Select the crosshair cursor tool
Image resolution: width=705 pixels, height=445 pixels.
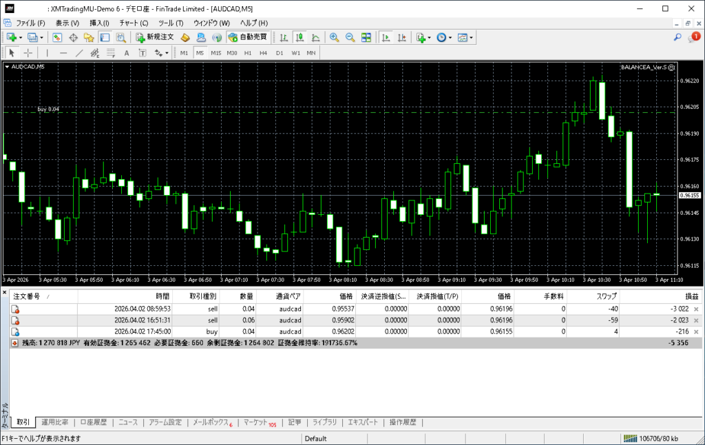(28, 53)
